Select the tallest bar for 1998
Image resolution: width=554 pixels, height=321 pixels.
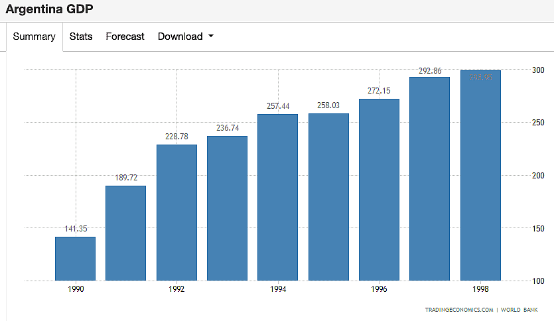[480, 176]
